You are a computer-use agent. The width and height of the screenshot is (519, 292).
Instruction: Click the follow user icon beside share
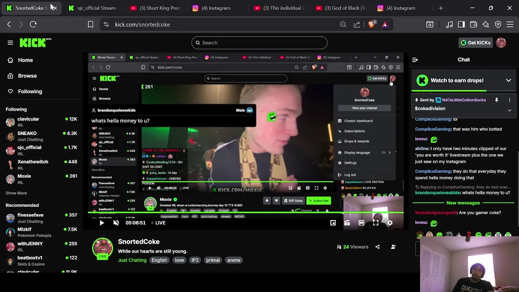(x=393, y=247)
